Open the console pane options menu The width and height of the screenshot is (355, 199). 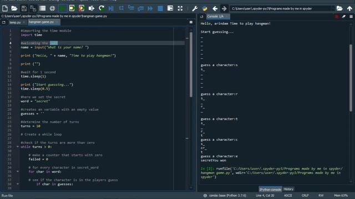coord(351,17)
